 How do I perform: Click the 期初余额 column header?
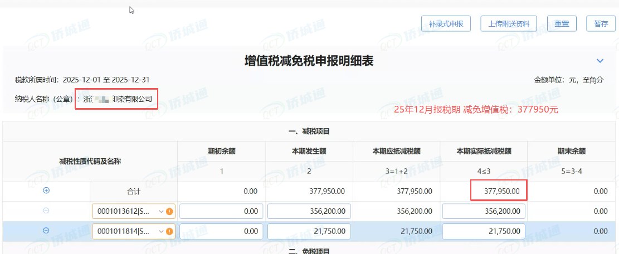point(221,151)
